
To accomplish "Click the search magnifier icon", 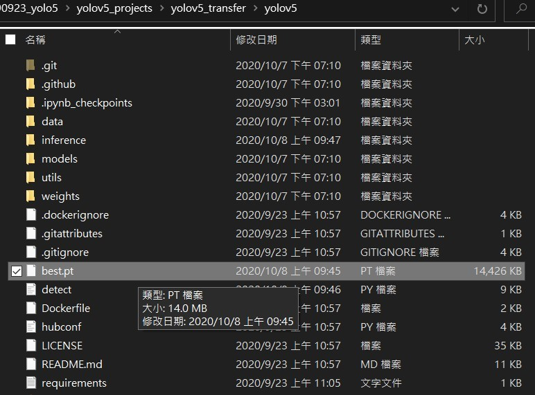I will [x=521, y=8].
